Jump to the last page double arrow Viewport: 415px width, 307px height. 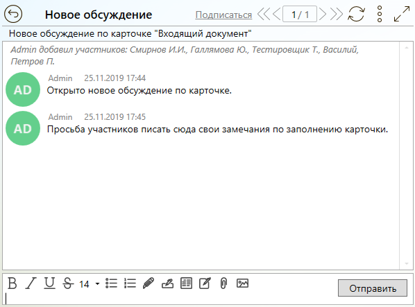click(x=337, y=14)
